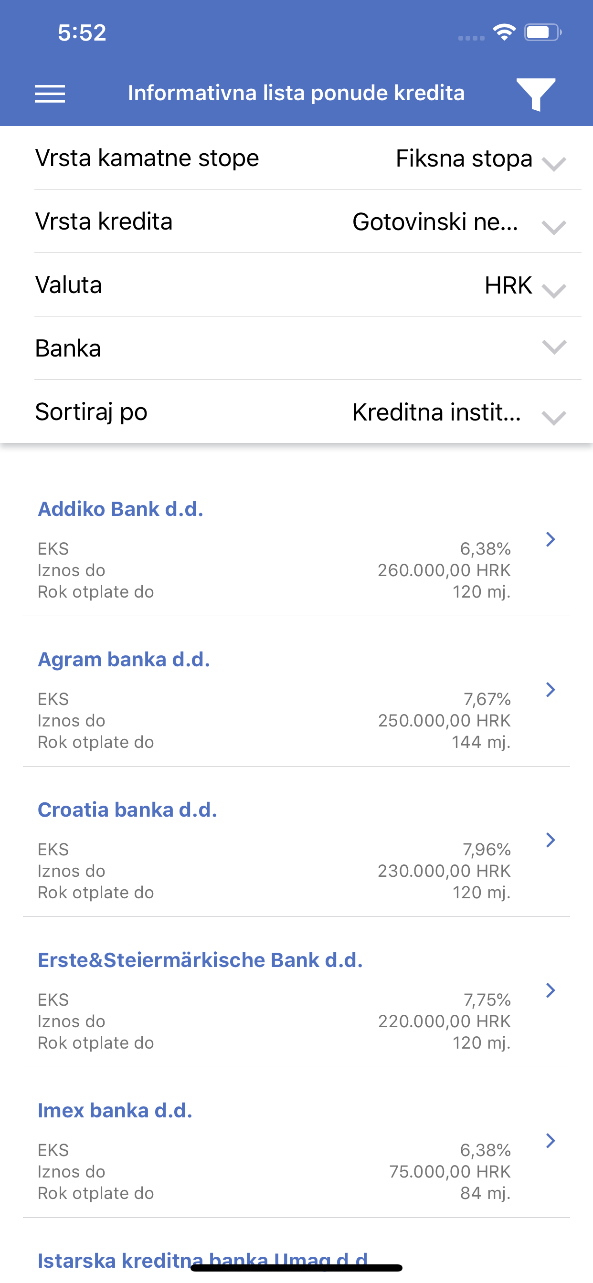Tap the Wi-Fi status icon
593x1283 pixels.
point(504,32)
